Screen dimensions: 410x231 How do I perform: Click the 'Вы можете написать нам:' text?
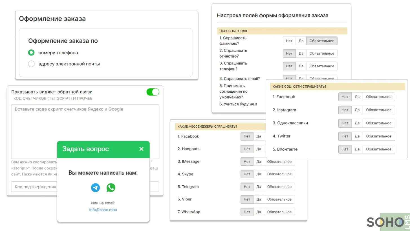[103, 173]
